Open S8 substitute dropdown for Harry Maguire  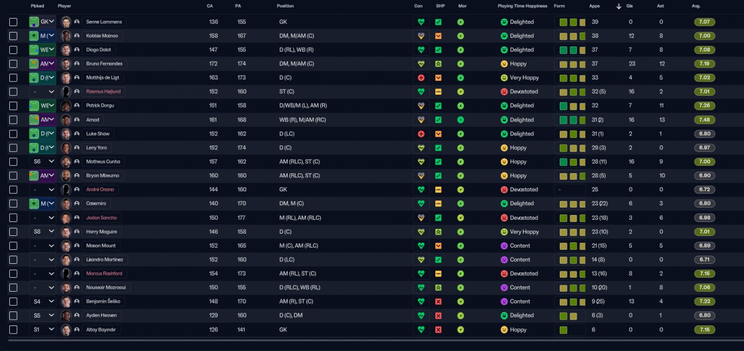click(42, 232)
